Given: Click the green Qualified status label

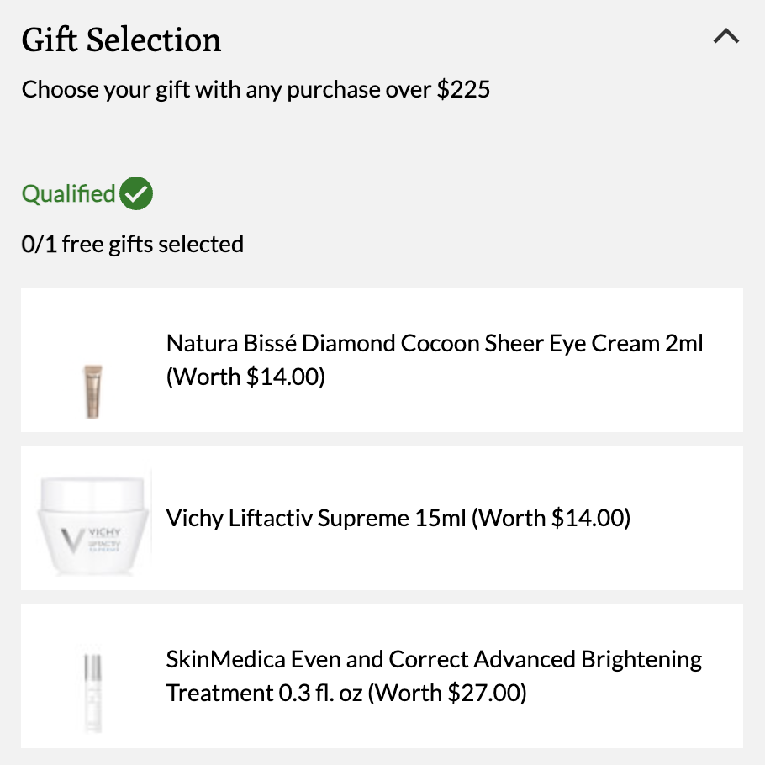Looking at the screenshot, I should (x=68, y=193).
